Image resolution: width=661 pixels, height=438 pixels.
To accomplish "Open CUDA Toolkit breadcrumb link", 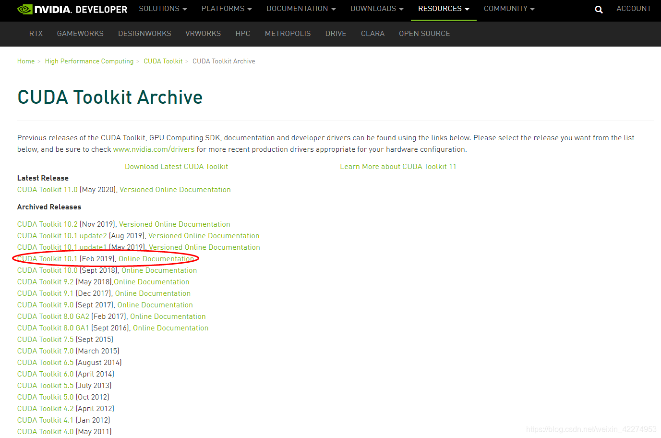I will coord(163,61).
